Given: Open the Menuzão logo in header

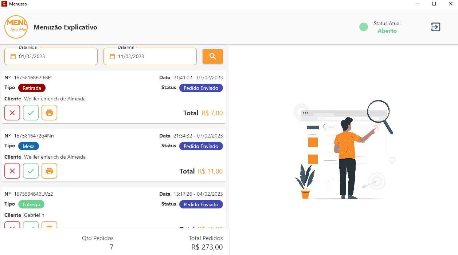Looking at the screenshot, I should (16, 27).
